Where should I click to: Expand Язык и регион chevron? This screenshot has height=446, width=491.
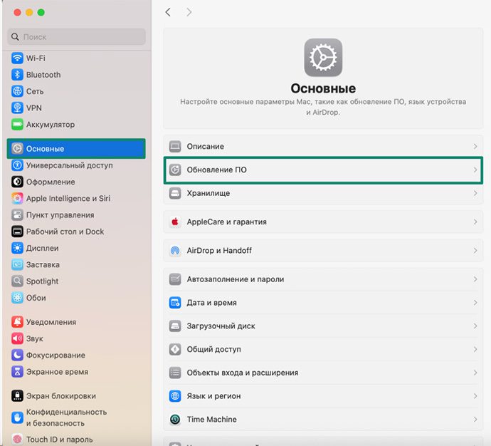(x=475, y=396)
